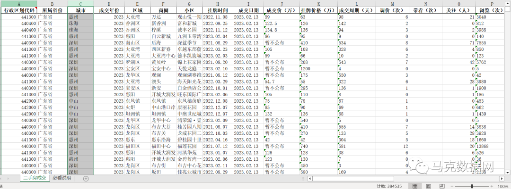Select column I header
Image resolution: width=511 pixels, height=189 pixels.
[248, 4]
